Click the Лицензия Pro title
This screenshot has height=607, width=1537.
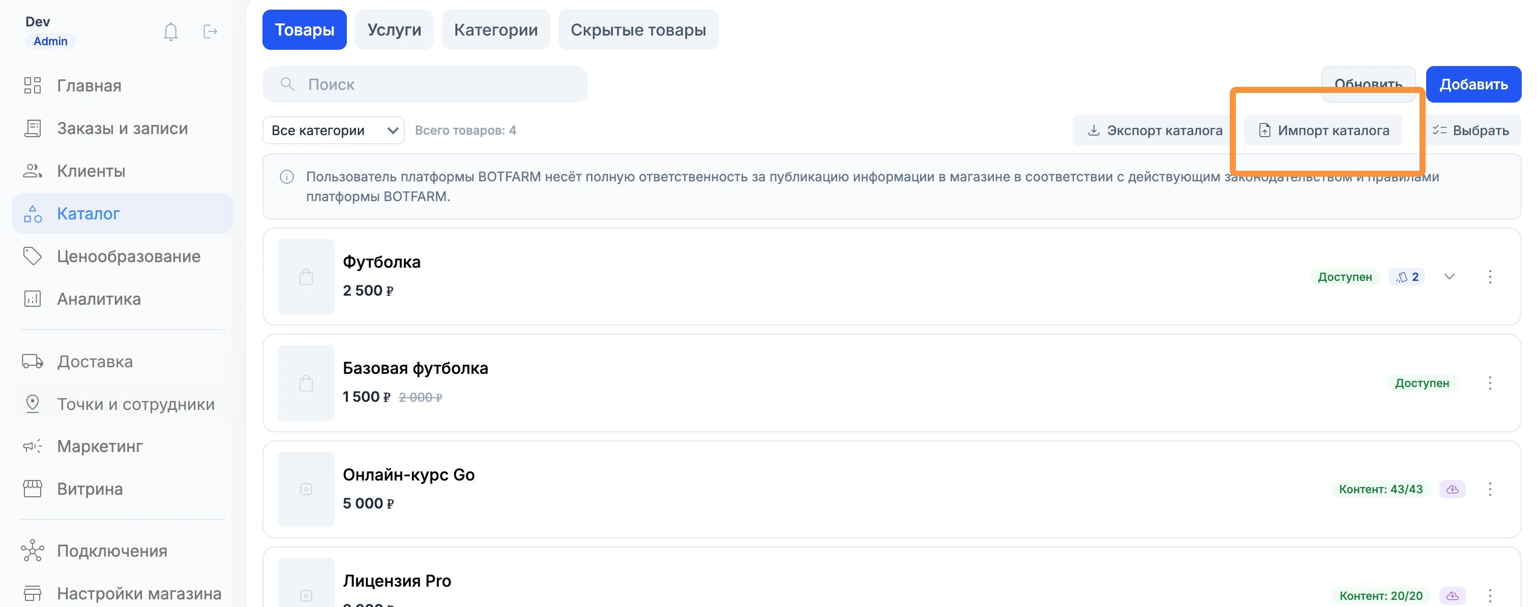point(397,580)
